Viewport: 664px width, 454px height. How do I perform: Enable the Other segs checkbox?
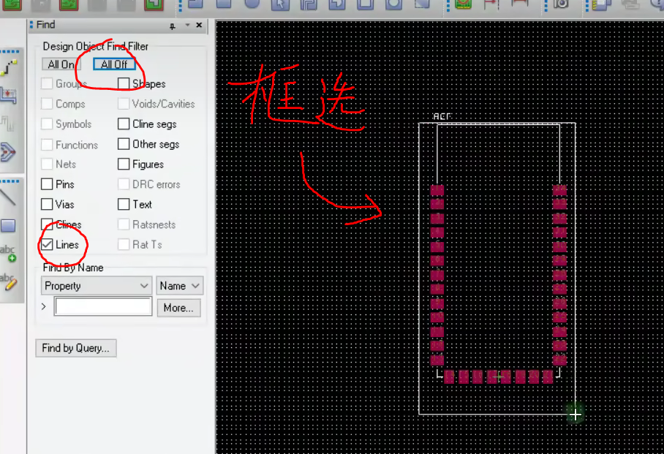click(x=124, y=144)
